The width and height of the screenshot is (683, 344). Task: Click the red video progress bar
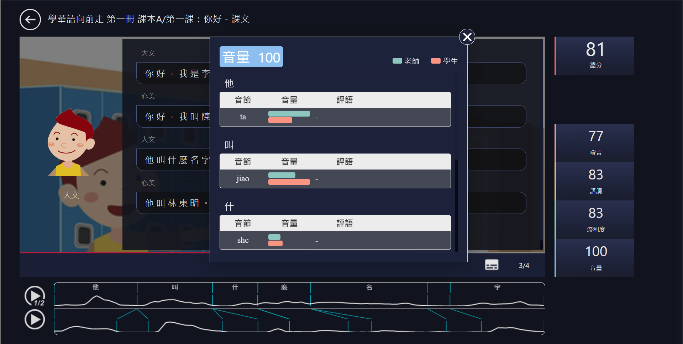pyautogui.click(x=142, y=253)
